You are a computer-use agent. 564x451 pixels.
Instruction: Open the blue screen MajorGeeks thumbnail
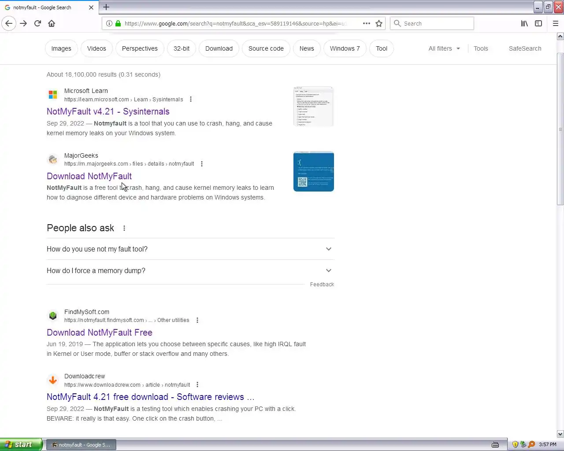[314, 171]
